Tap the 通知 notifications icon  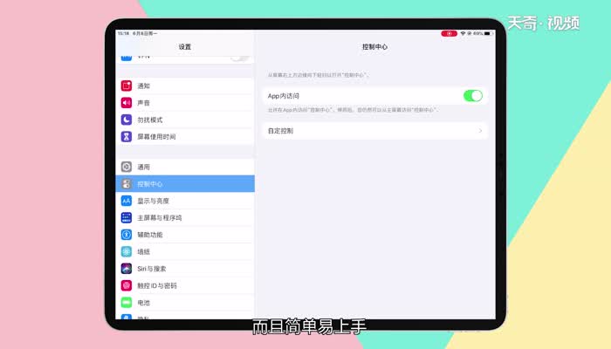pyautogui.click(x=127, y=86)
